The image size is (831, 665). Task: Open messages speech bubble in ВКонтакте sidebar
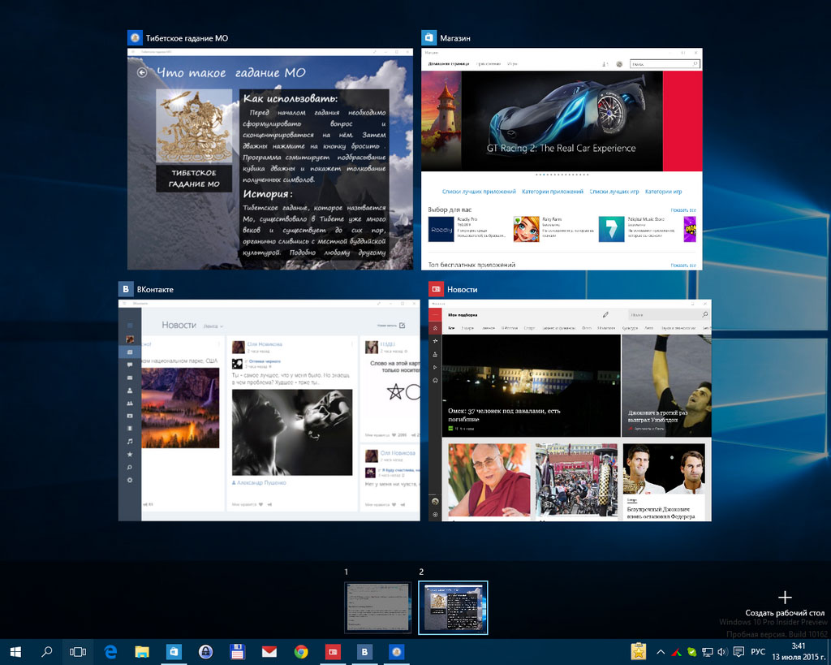130,365
